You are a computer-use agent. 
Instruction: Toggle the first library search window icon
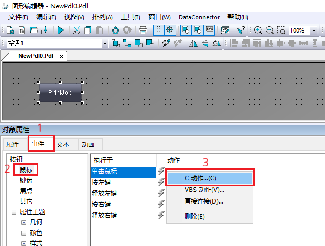point(186,30)
